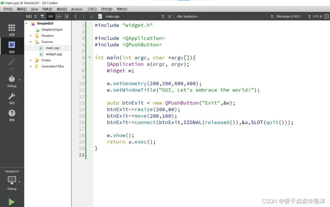Screen dimensions: 330x207
Task: Collapse the SimpleGUI project node
Action: [x=27, y=23]
